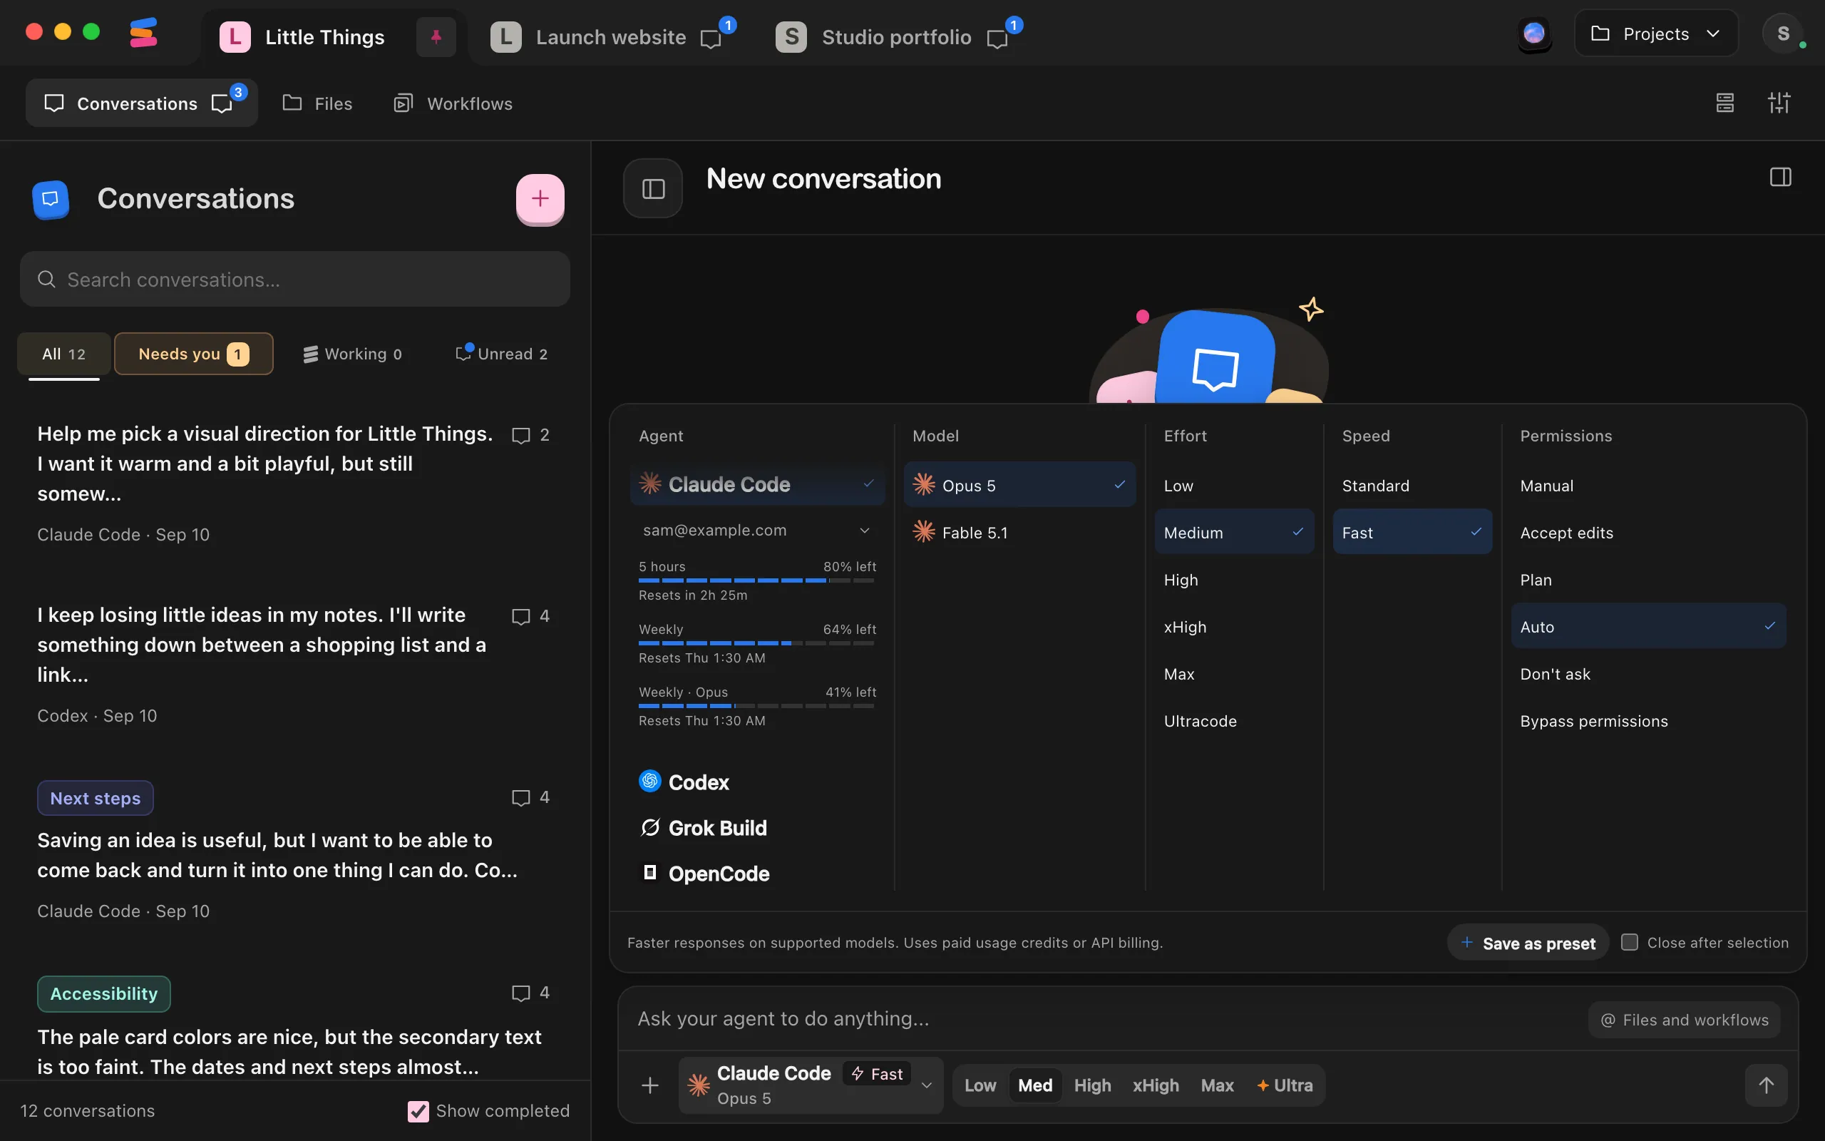Click the Weekly Opus usage progress bar

[x=756, y=706]
